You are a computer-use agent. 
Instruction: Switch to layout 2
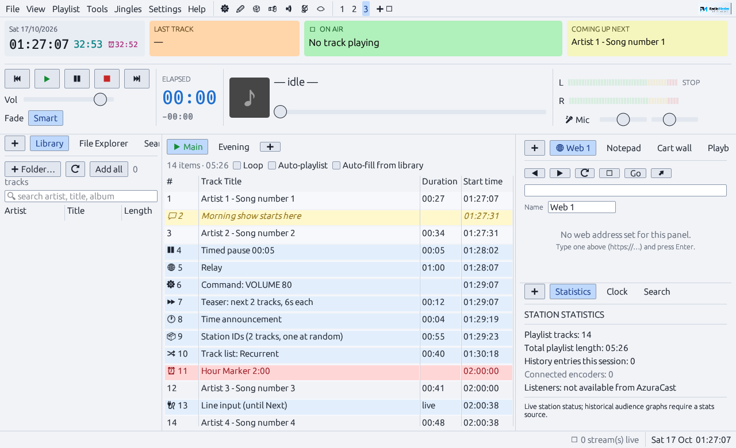tap(354, 9)
